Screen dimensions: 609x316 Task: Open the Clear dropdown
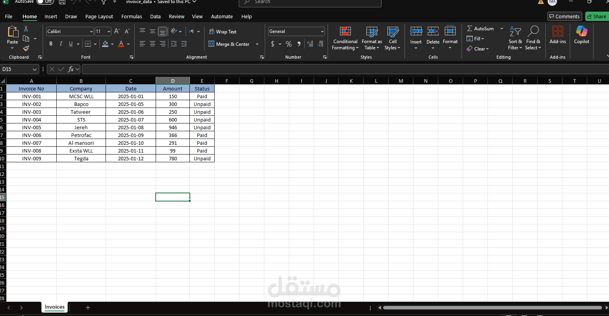478,49
